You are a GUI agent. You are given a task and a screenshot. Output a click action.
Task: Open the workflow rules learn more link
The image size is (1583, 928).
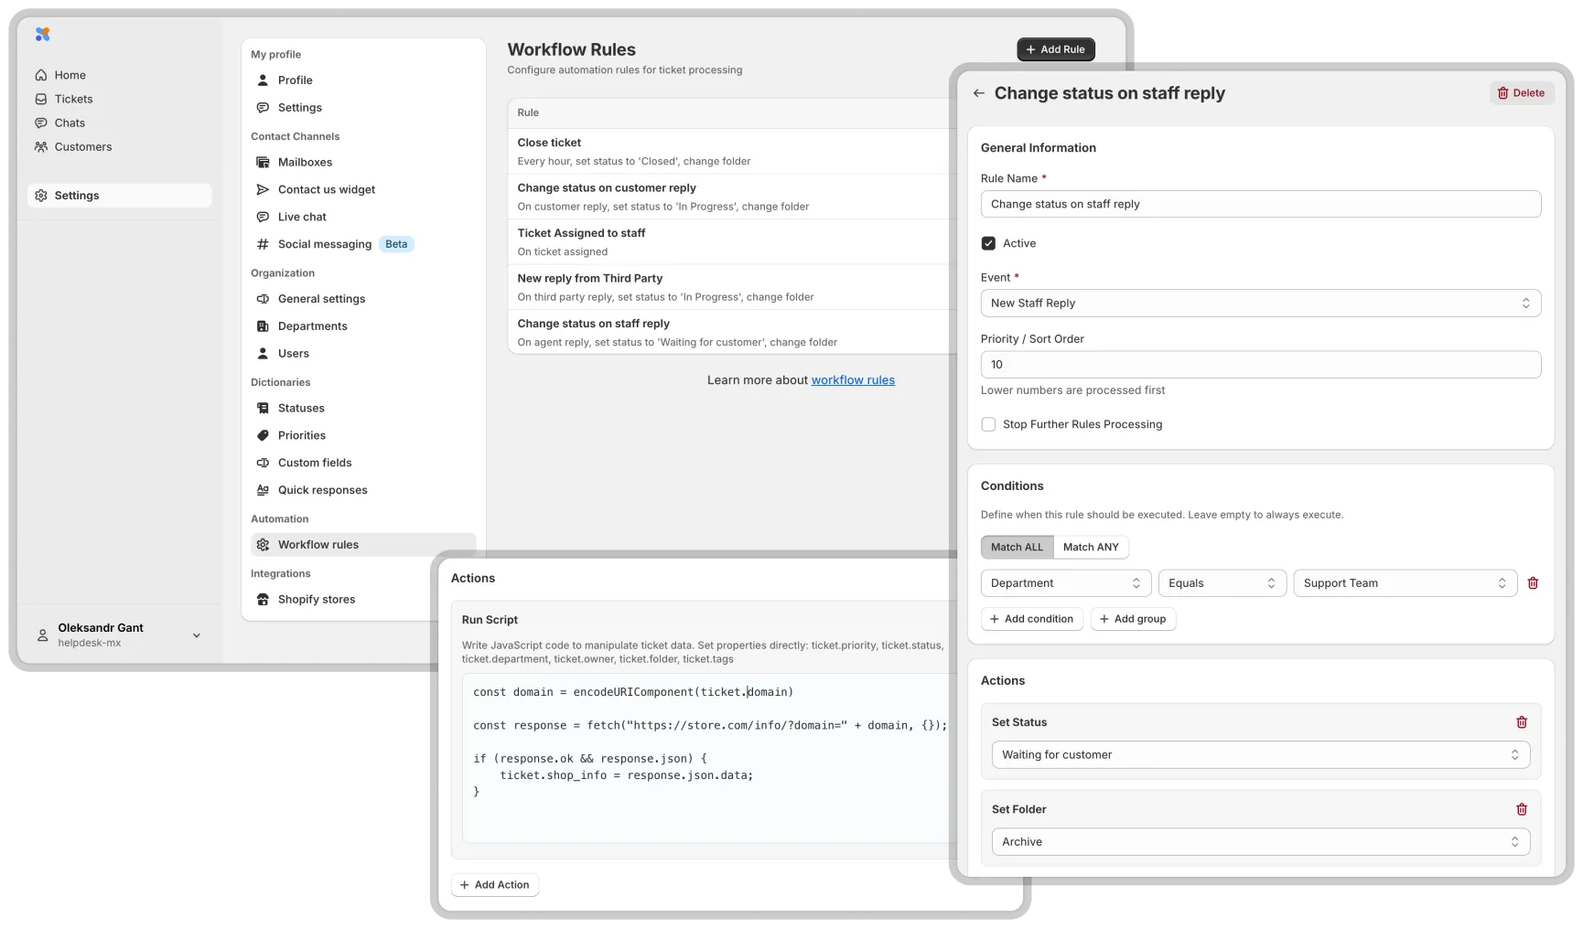coord(853,379)
